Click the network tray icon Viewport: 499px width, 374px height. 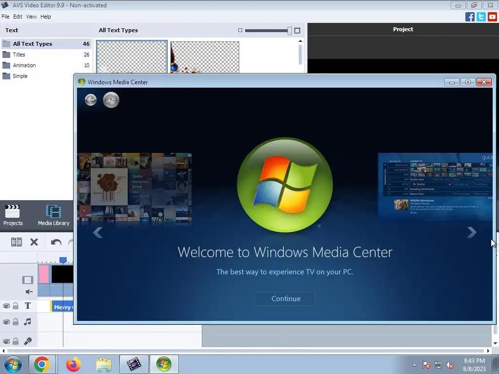pos(438,365)
